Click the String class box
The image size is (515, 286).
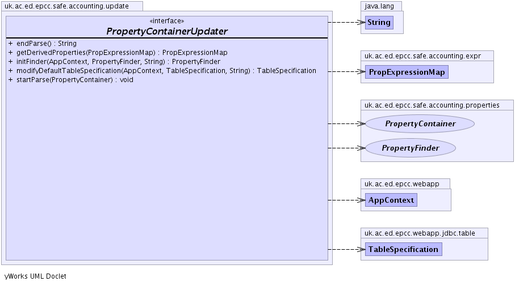(379, 23)
